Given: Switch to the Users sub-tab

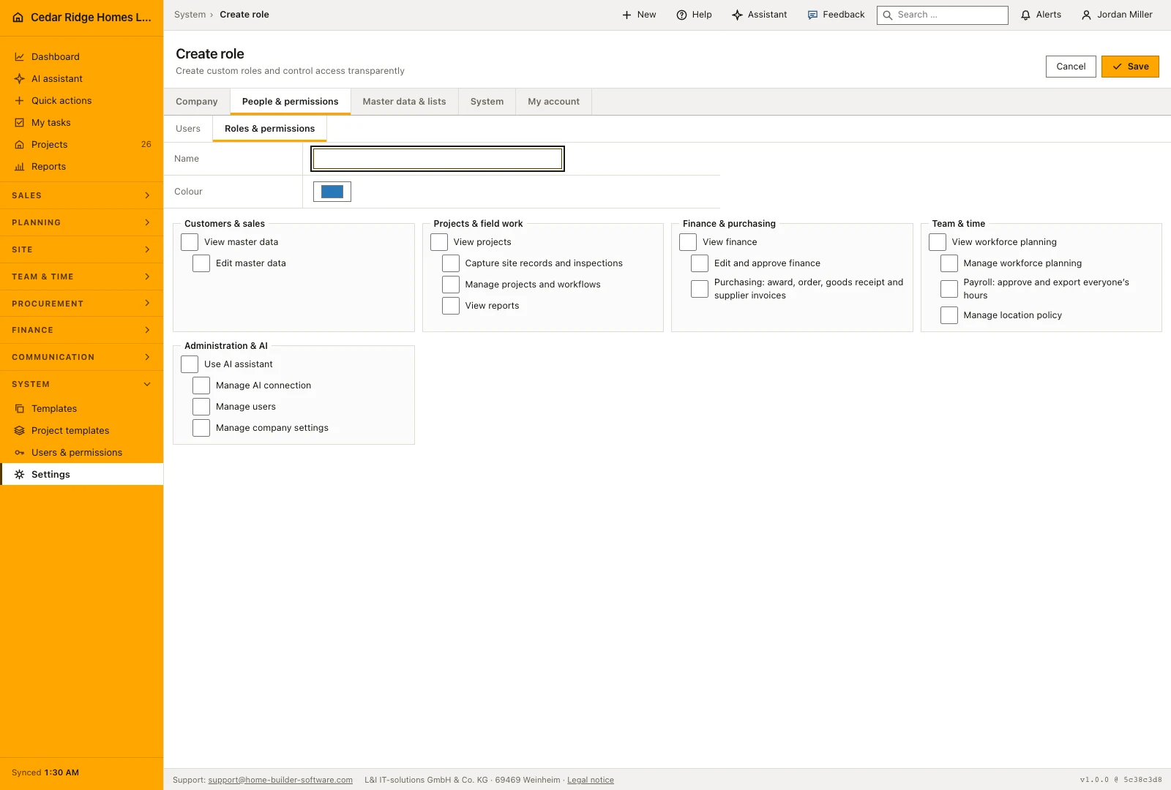Looking at the screenshot, I should [188, 129].
